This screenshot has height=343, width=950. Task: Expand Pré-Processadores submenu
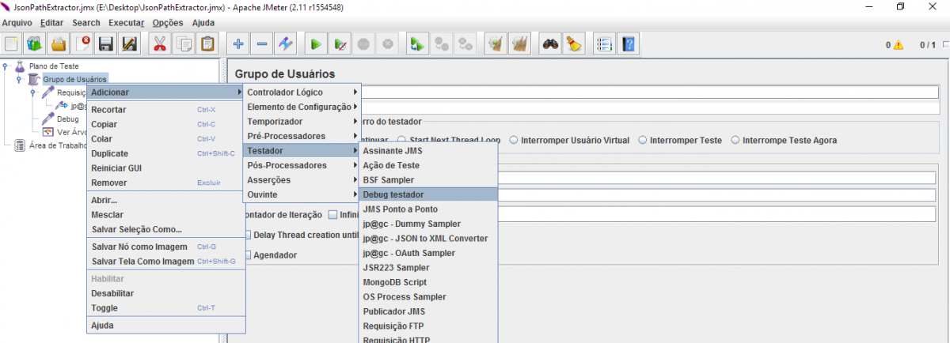coord(302,136)
